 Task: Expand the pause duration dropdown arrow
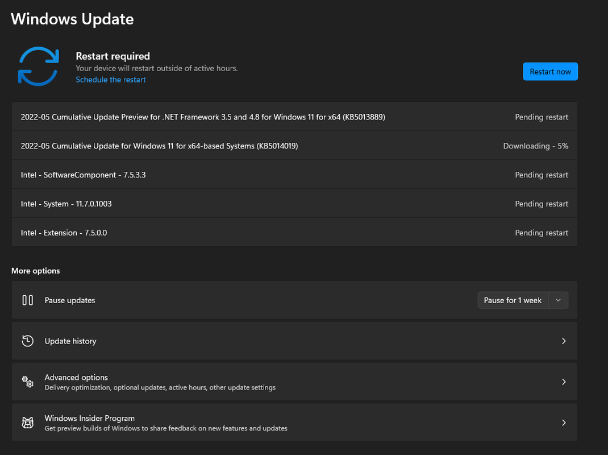[558, 300]
